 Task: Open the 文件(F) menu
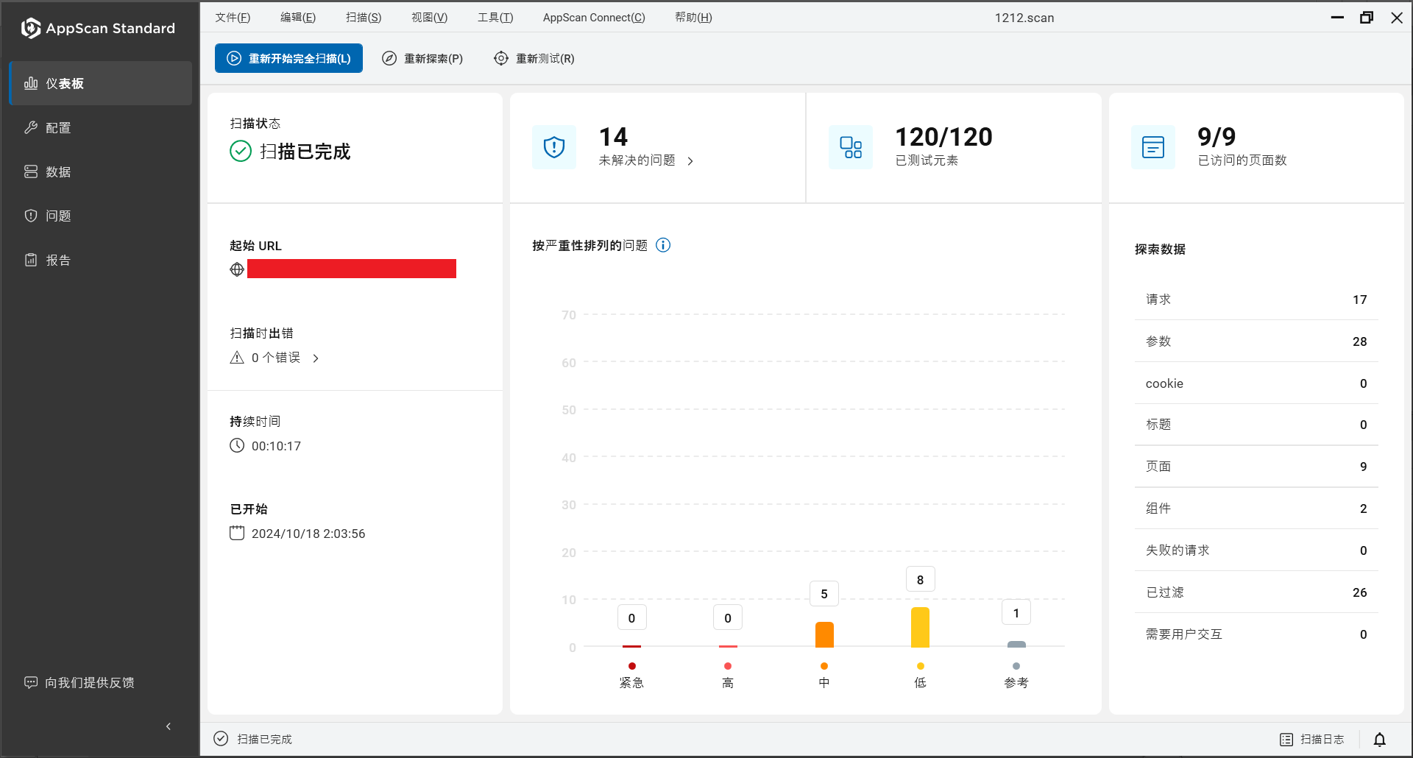click(233, 18)
